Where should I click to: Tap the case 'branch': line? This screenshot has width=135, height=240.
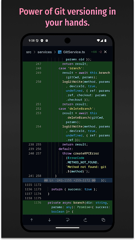click(71, 68)
